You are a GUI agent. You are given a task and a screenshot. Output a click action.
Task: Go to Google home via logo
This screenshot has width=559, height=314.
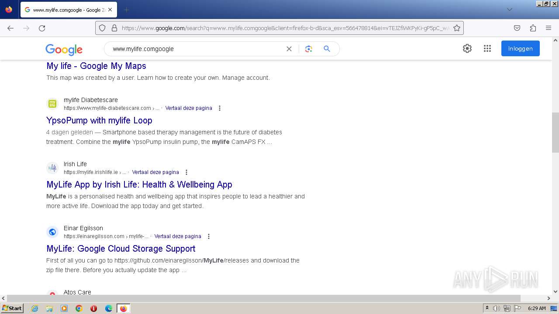(64, 49)
